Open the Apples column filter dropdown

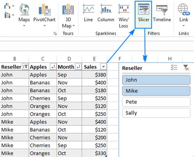click(x=53, y=67)
